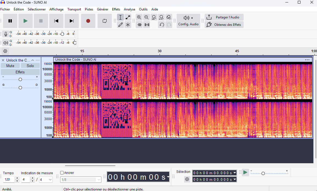Open the Config. Audio dropdown
Screen dimensions: 317x191
tap(188, 21)
